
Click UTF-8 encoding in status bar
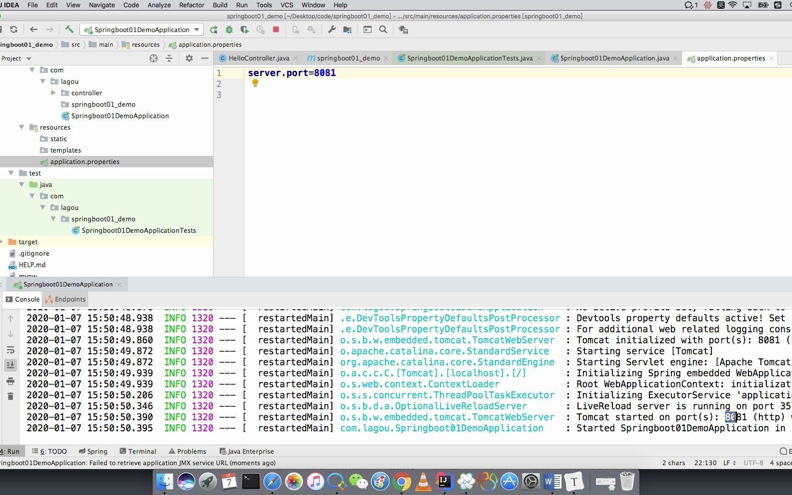coord(753,463)
